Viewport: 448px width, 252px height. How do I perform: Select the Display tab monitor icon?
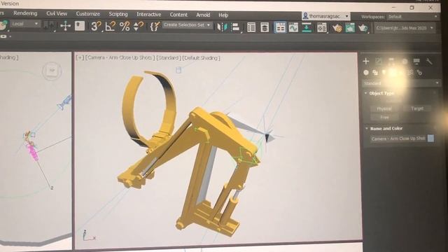(416, 61)
